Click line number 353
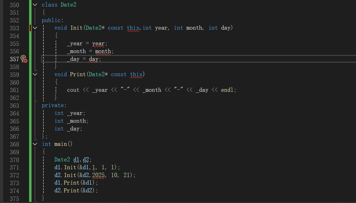 [x=15, y=28]
